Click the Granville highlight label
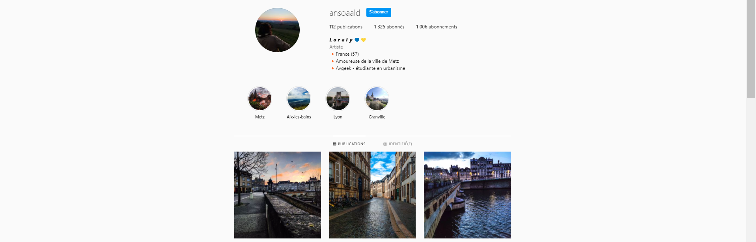This screenshot has height=242, width=756. point(377,117)
